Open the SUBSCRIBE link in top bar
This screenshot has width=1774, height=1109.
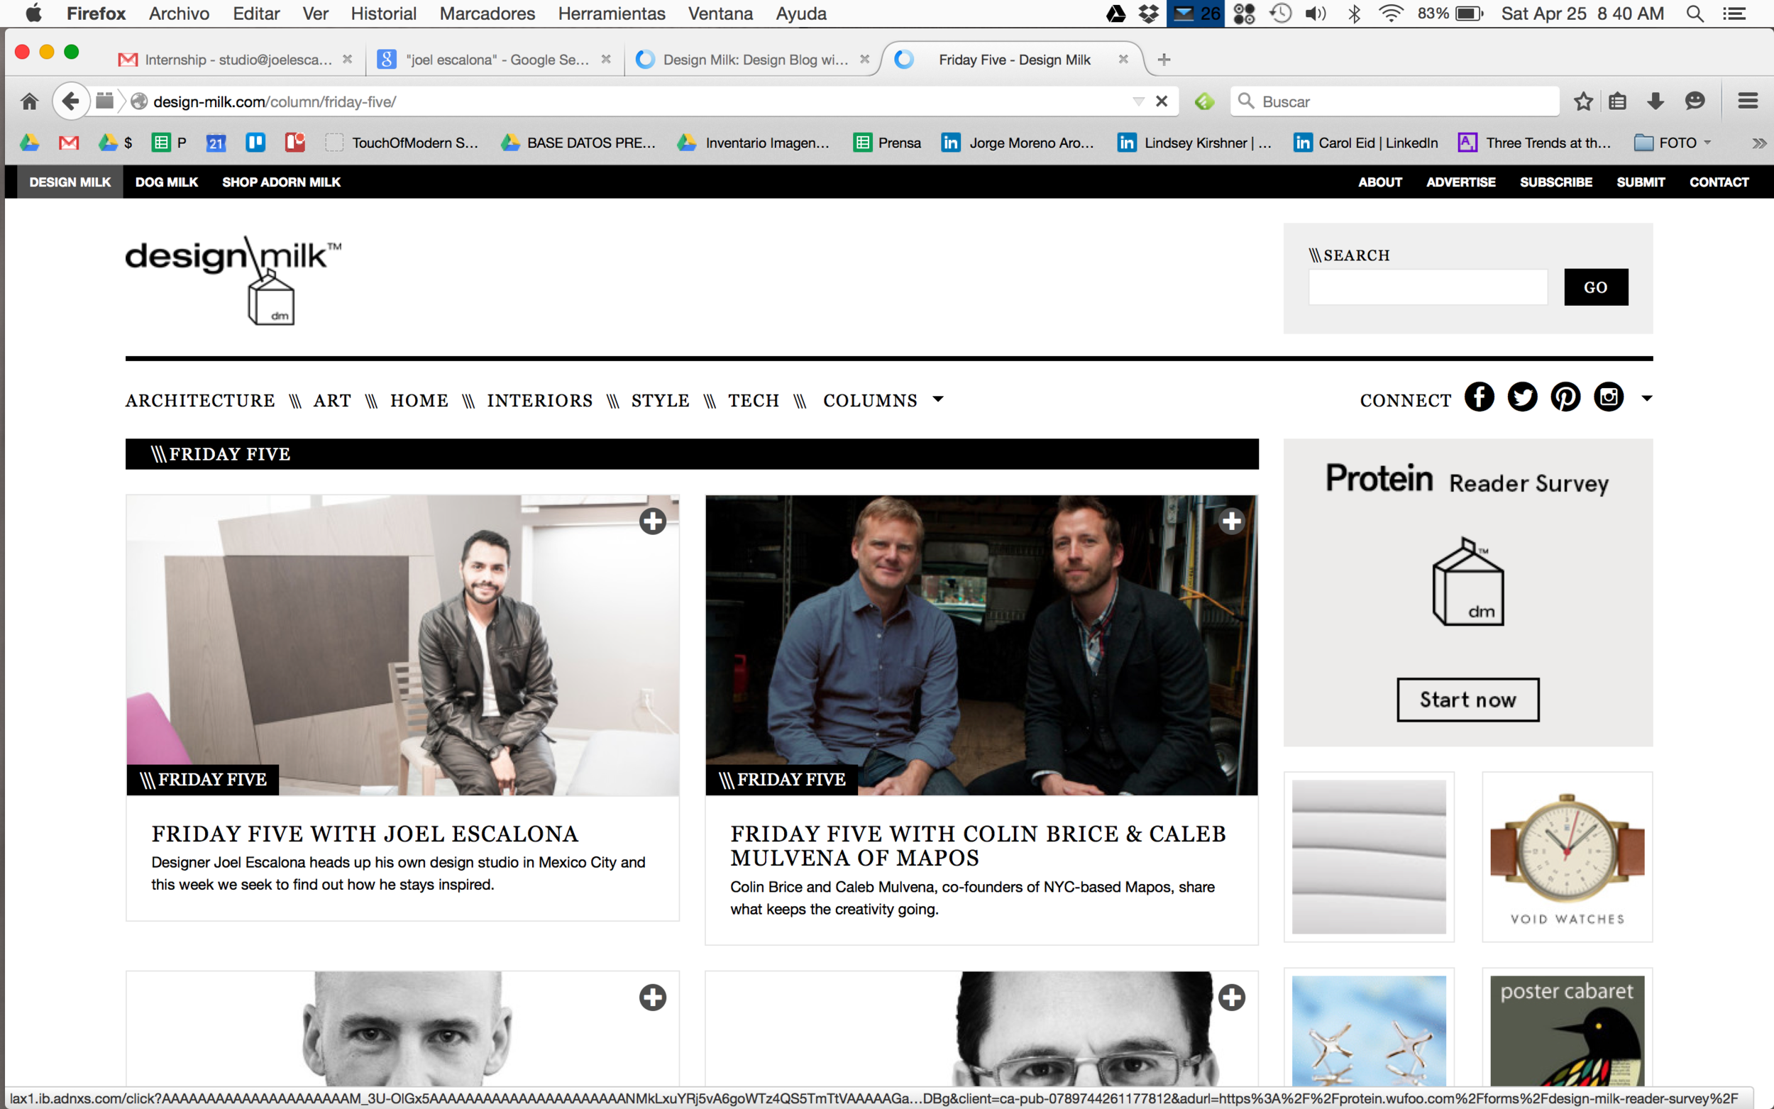(x=1555, y=182)
